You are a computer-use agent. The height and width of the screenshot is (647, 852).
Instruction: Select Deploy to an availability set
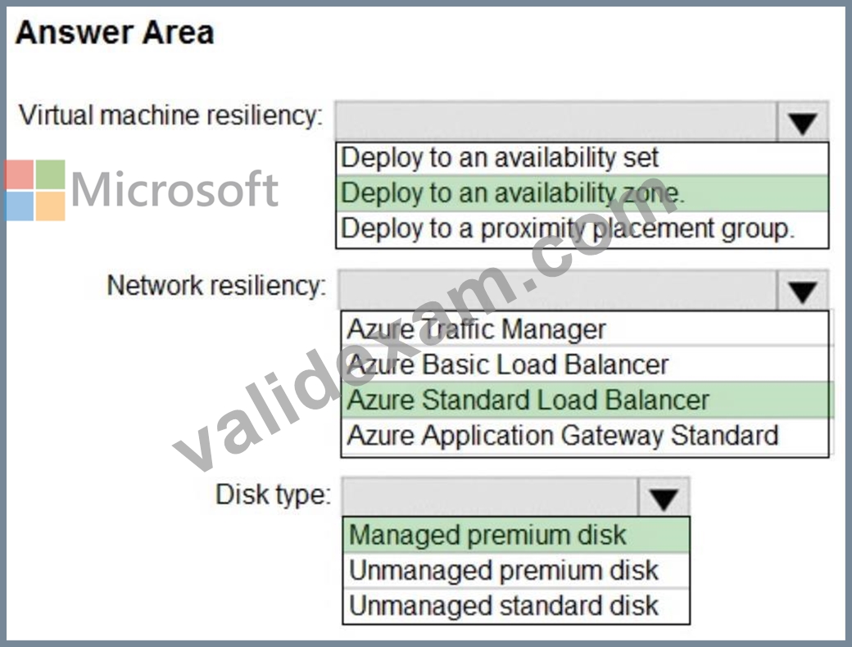point(582,158)
